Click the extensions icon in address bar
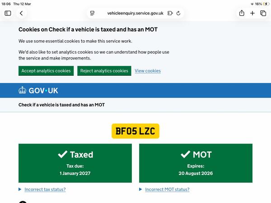271x203 pixels. (170, 13)
